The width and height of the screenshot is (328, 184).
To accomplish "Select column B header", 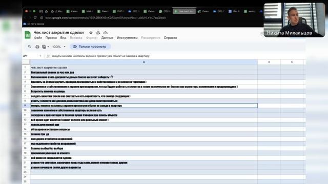I will pyautogui.click(x=269, y=62).
